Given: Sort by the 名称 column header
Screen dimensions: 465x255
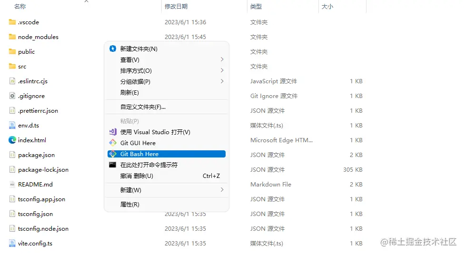Looking at the screenshot, I should (20, 7).
